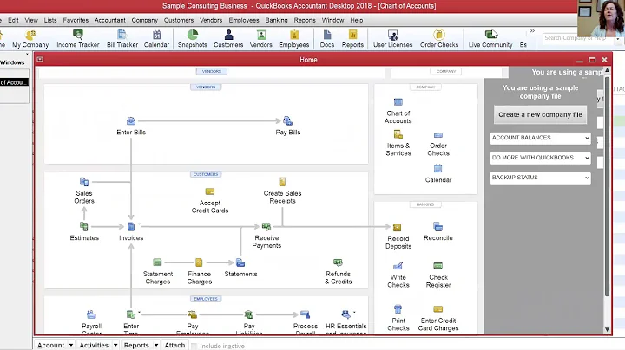Open Sales Orders on the Home page
Viewport: 625px width, 350px height.
coord(84,191)
